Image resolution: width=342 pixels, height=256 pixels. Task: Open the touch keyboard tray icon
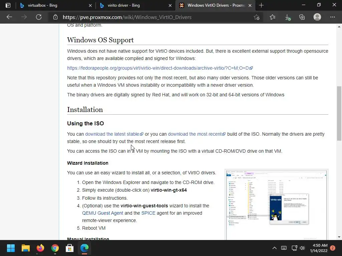pos(284,248)
